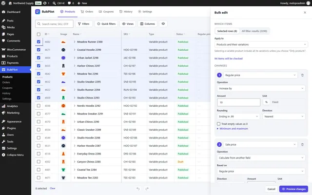
Task: Open the Sale price field dropdown
Action: 260,145
